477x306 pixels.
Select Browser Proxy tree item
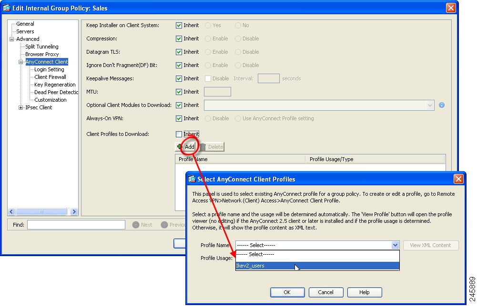pyautogui.click(x=42, y=54)
